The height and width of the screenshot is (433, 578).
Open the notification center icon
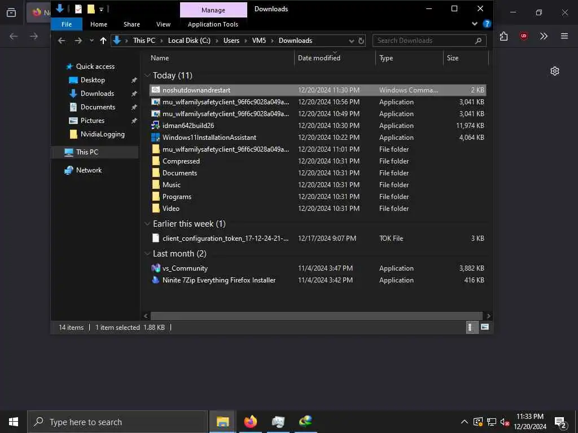pos(561,422)
